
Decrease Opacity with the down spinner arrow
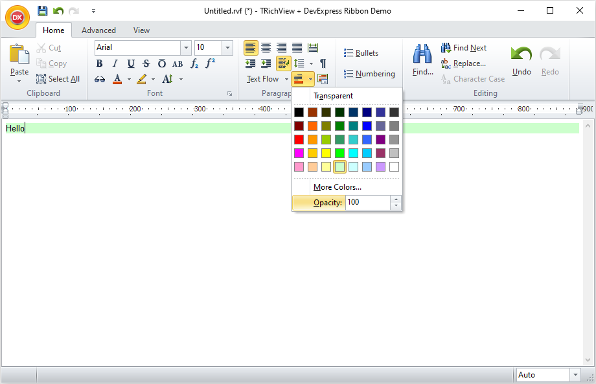pyautogui.click(x=396, y=206)
